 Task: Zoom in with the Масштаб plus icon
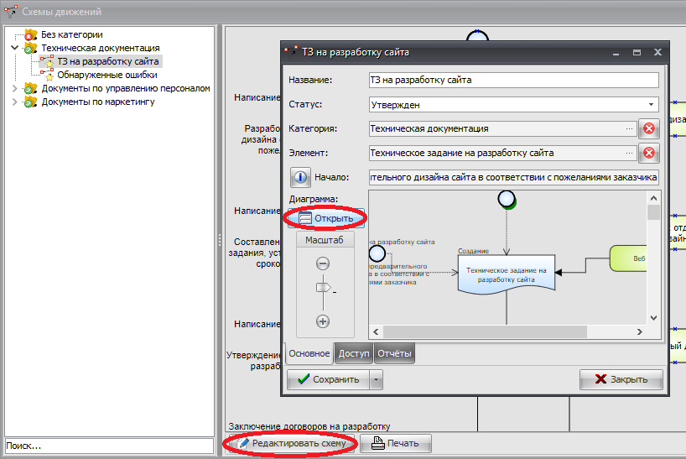point(322,321)
